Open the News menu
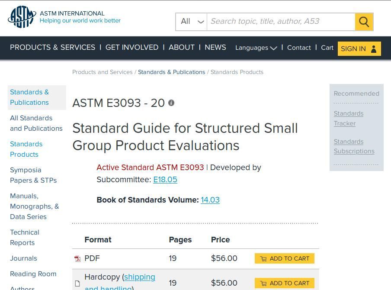This screenshot has height=290, width=391. [x=215, y=48]
